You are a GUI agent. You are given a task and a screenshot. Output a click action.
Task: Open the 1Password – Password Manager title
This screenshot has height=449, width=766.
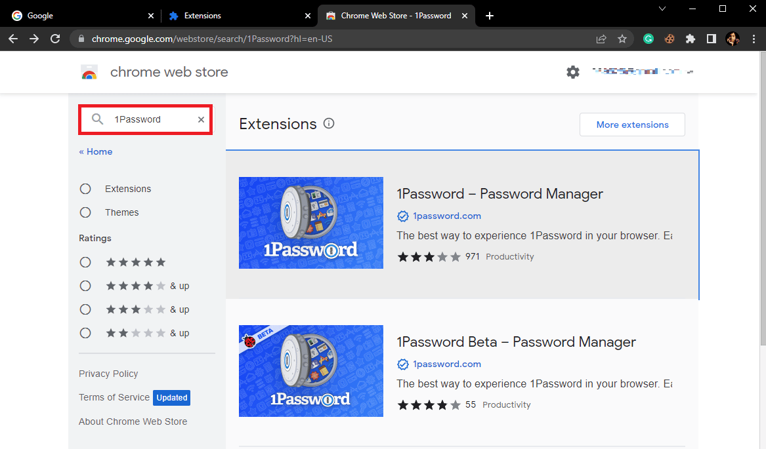pyautogui.click(x=500, y=194)
